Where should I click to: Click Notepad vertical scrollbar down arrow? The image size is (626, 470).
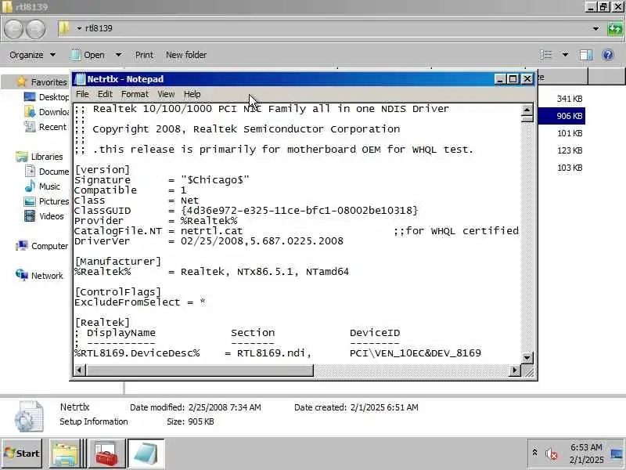[x=527, y=358]
